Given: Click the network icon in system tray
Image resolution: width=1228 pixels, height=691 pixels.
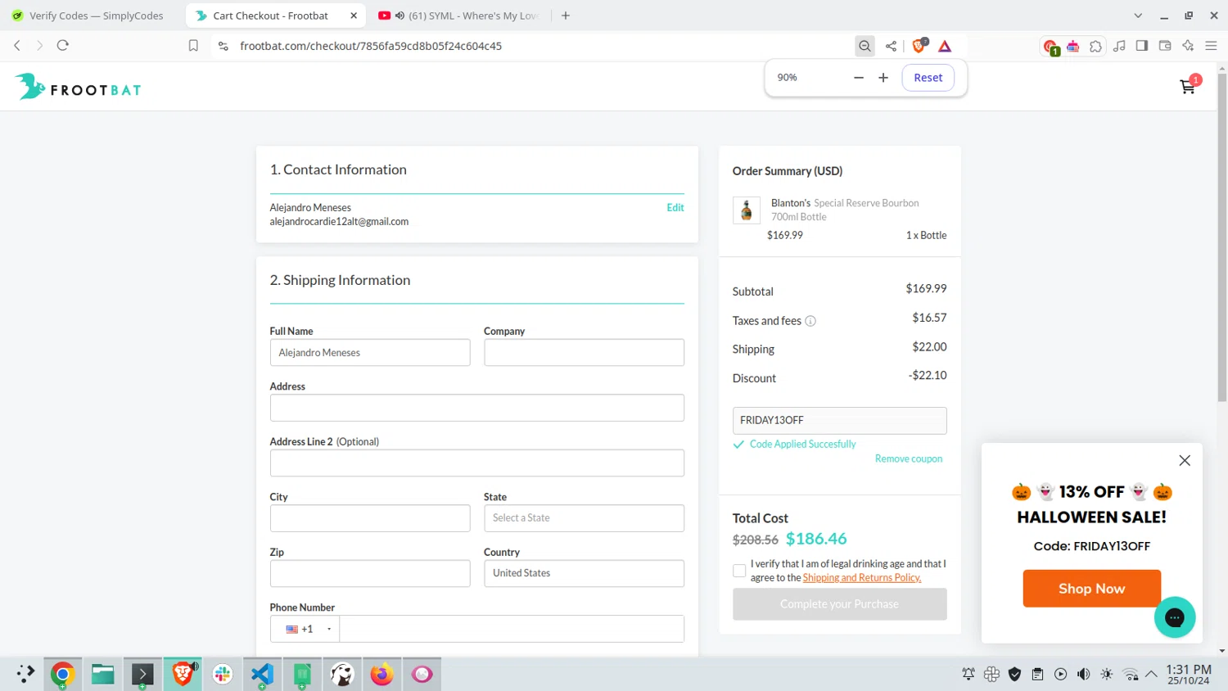Looking at the screenshot, I should point(1131,674).
